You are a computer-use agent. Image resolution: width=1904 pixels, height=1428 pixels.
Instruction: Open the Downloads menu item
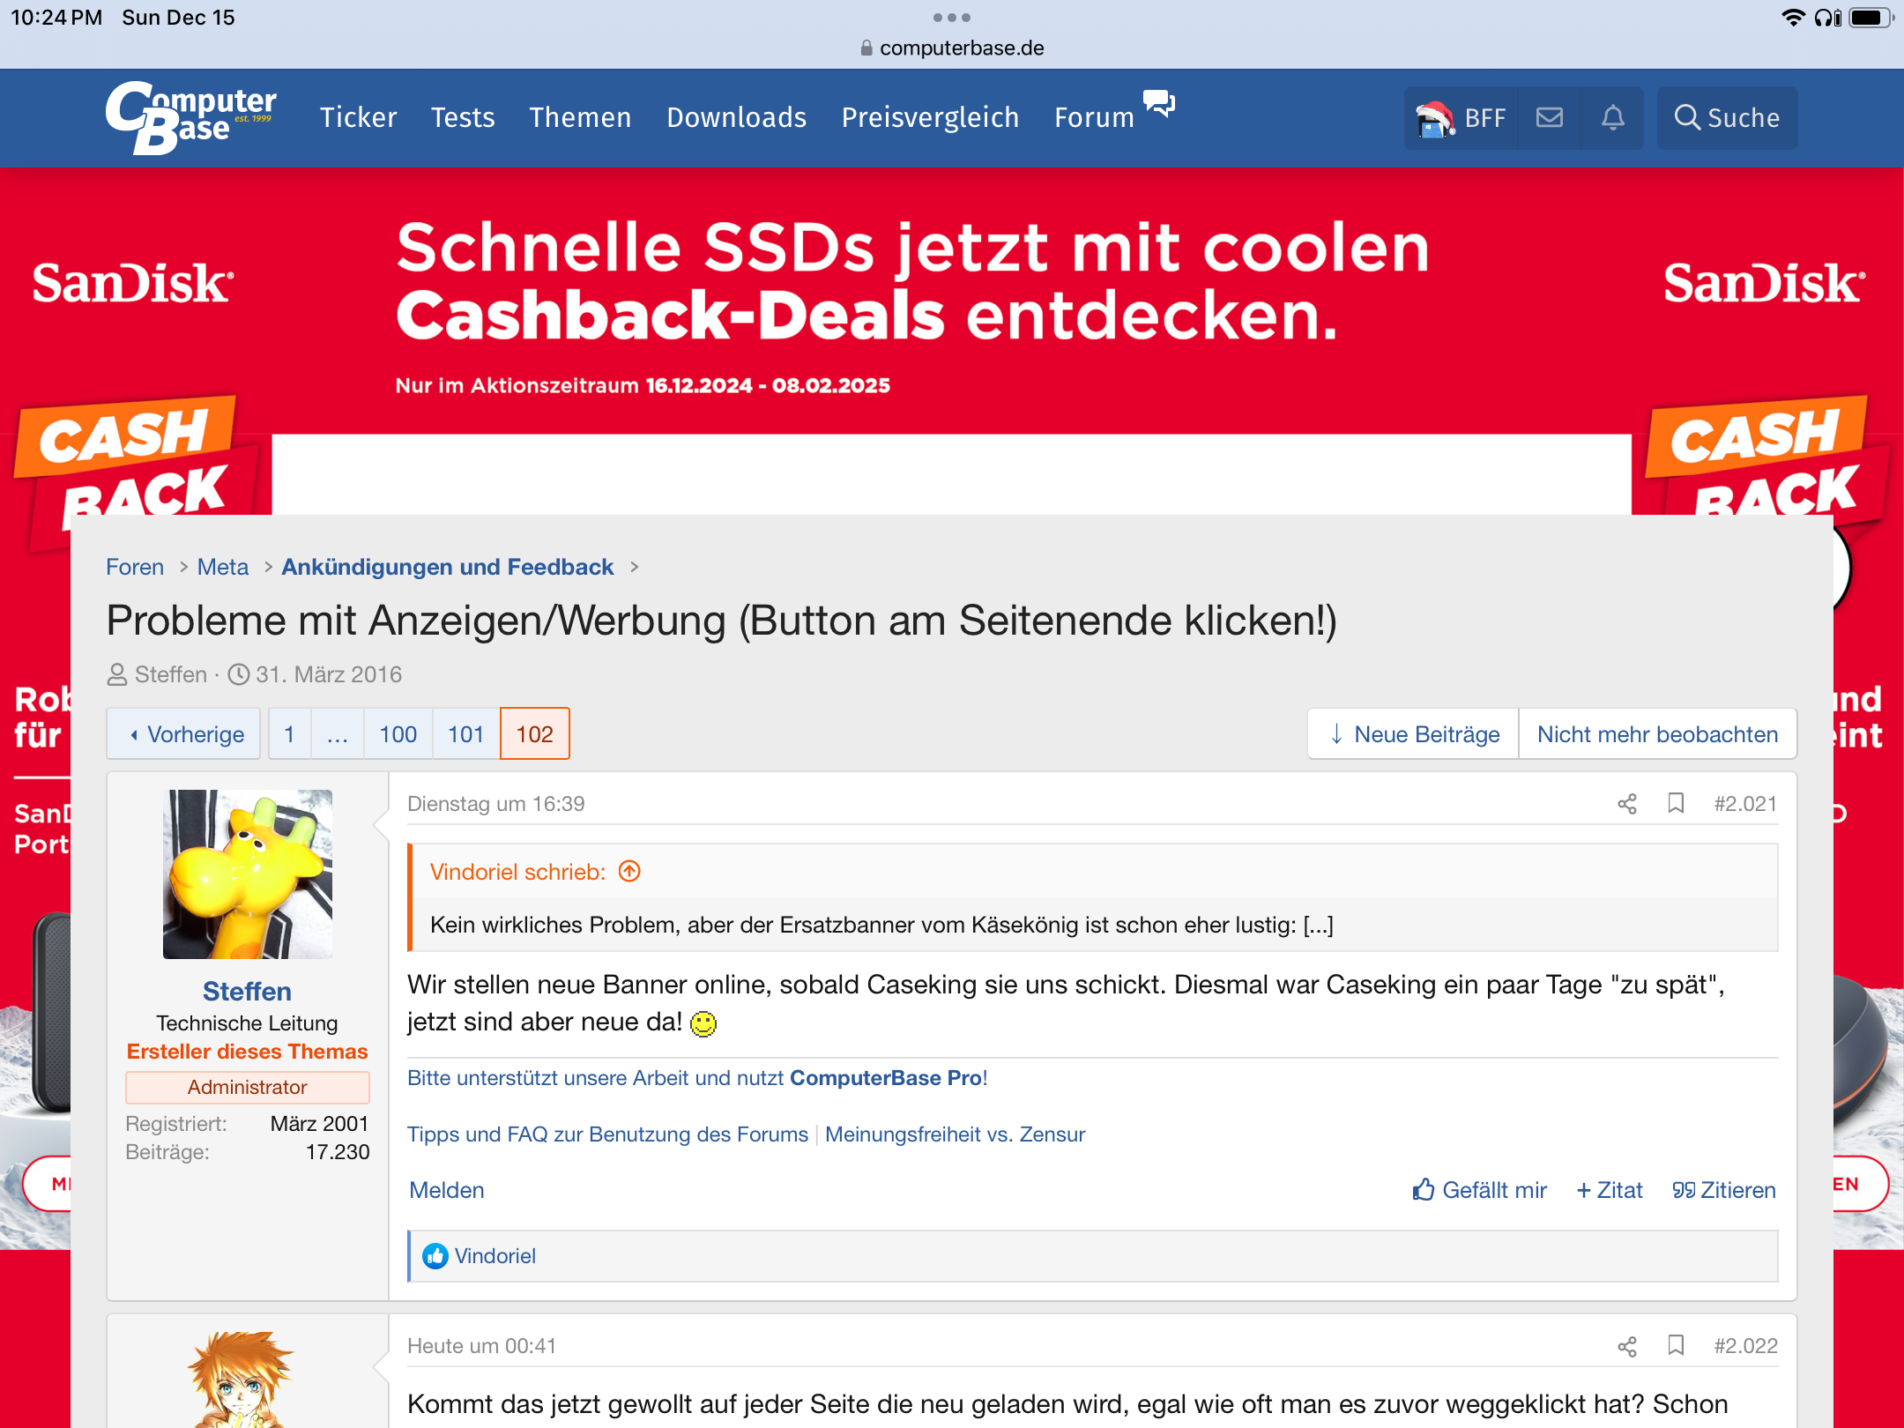click(736, 117)
